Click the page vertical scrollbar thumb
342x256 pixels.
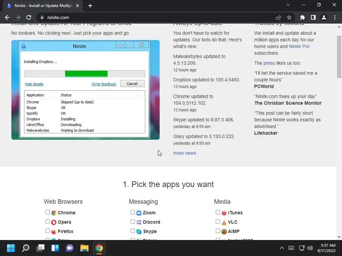pyautogui.click(x=339, y=57)
